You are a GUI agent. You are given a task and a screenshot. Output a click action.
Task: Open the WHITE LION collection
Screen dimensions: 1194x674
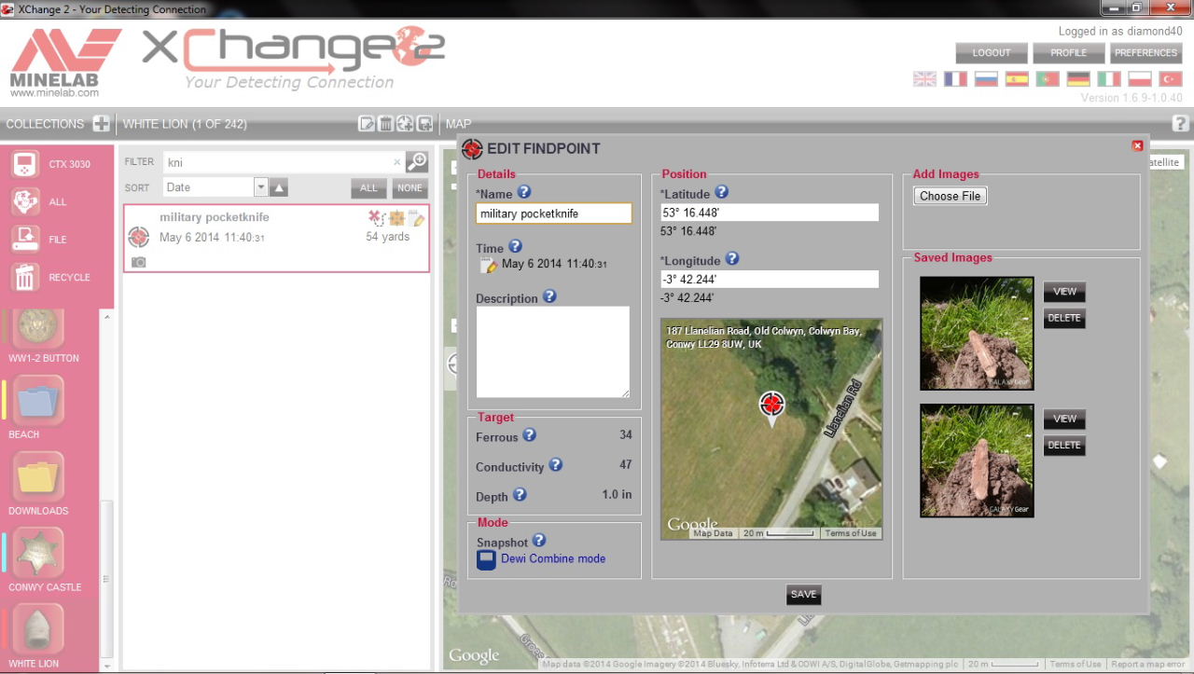click(39, 630)
